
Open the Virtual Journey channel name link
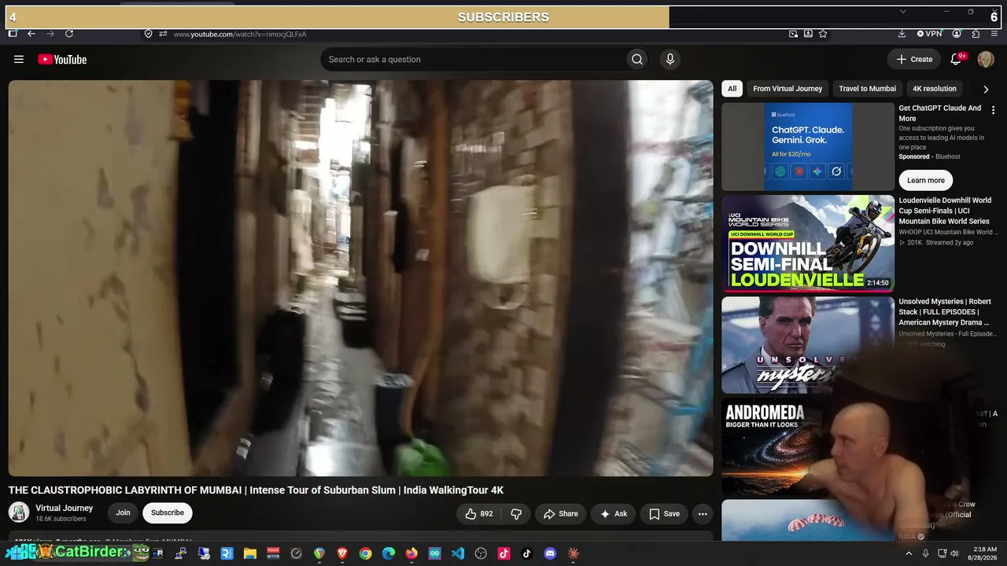tap(65, 508)
